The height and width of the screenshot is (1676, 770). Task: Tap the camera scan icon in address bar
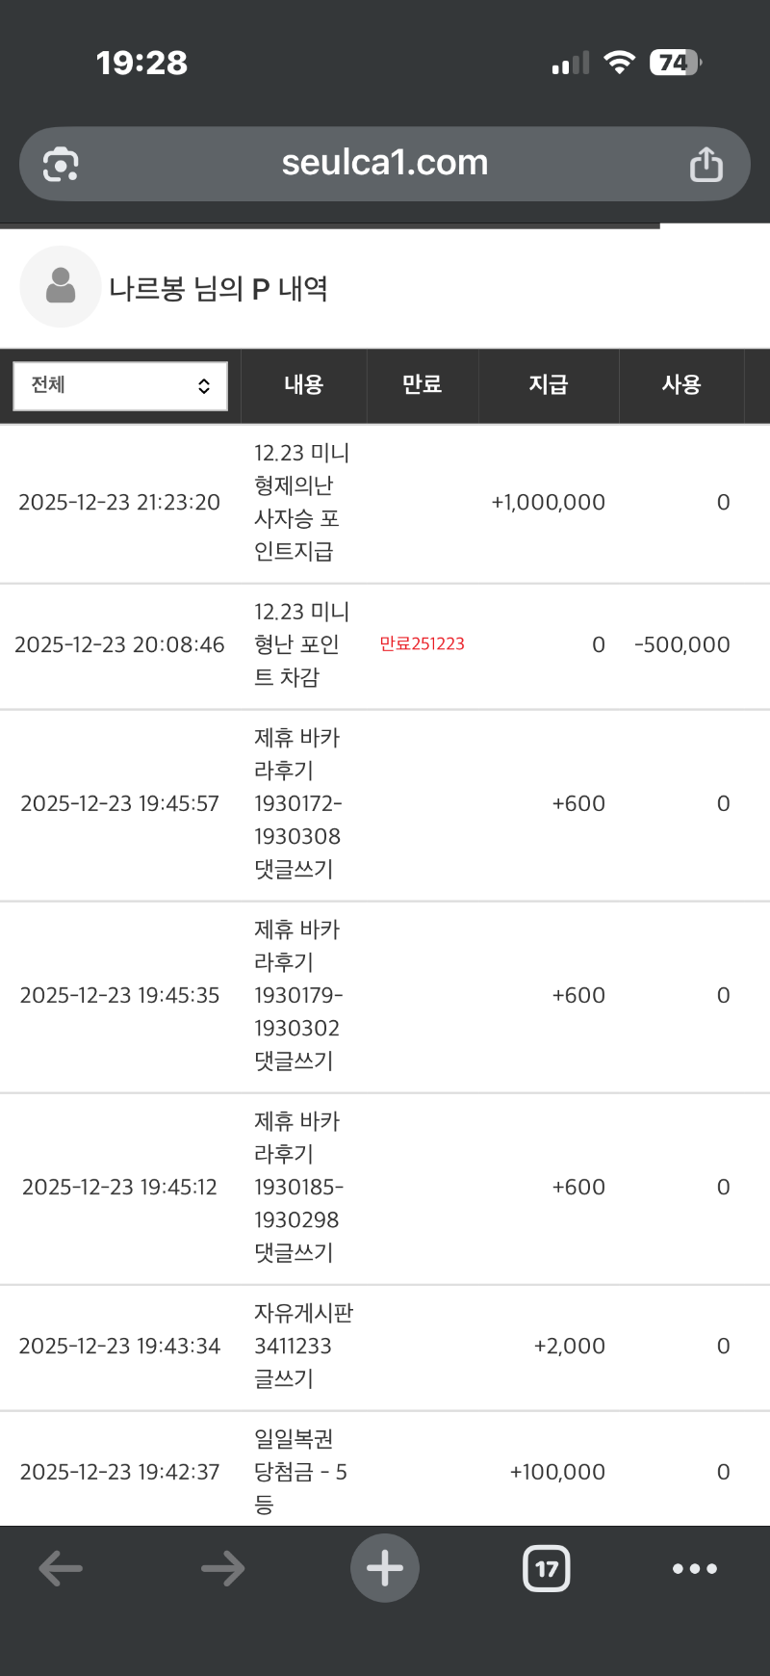(61, 165)
